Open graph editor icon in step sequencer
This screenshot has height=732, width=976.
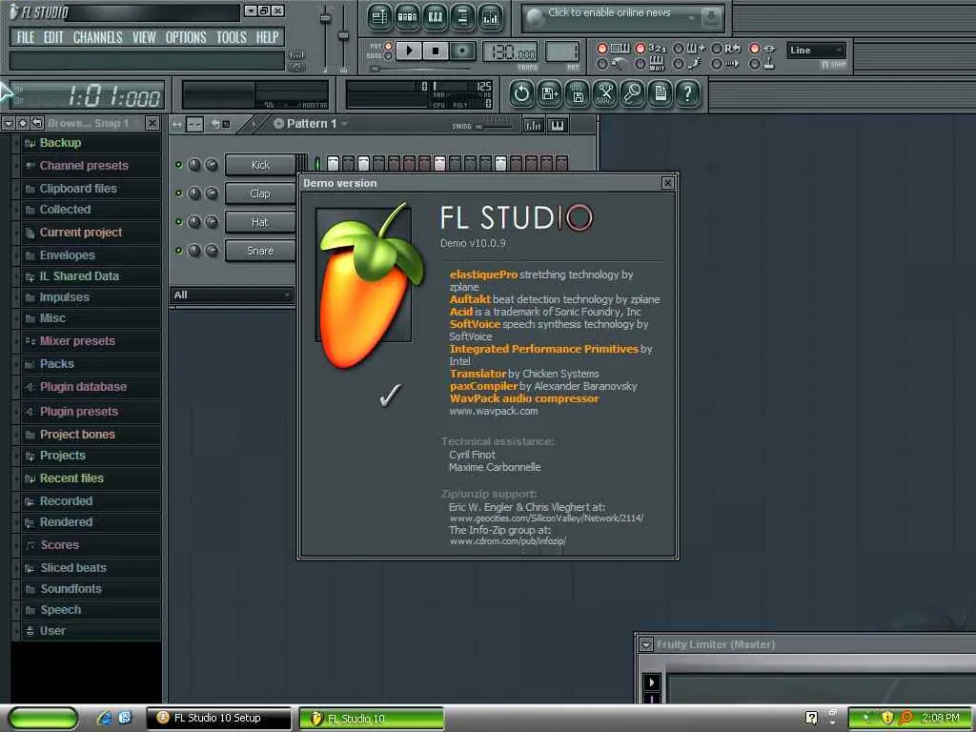point(533,126)
